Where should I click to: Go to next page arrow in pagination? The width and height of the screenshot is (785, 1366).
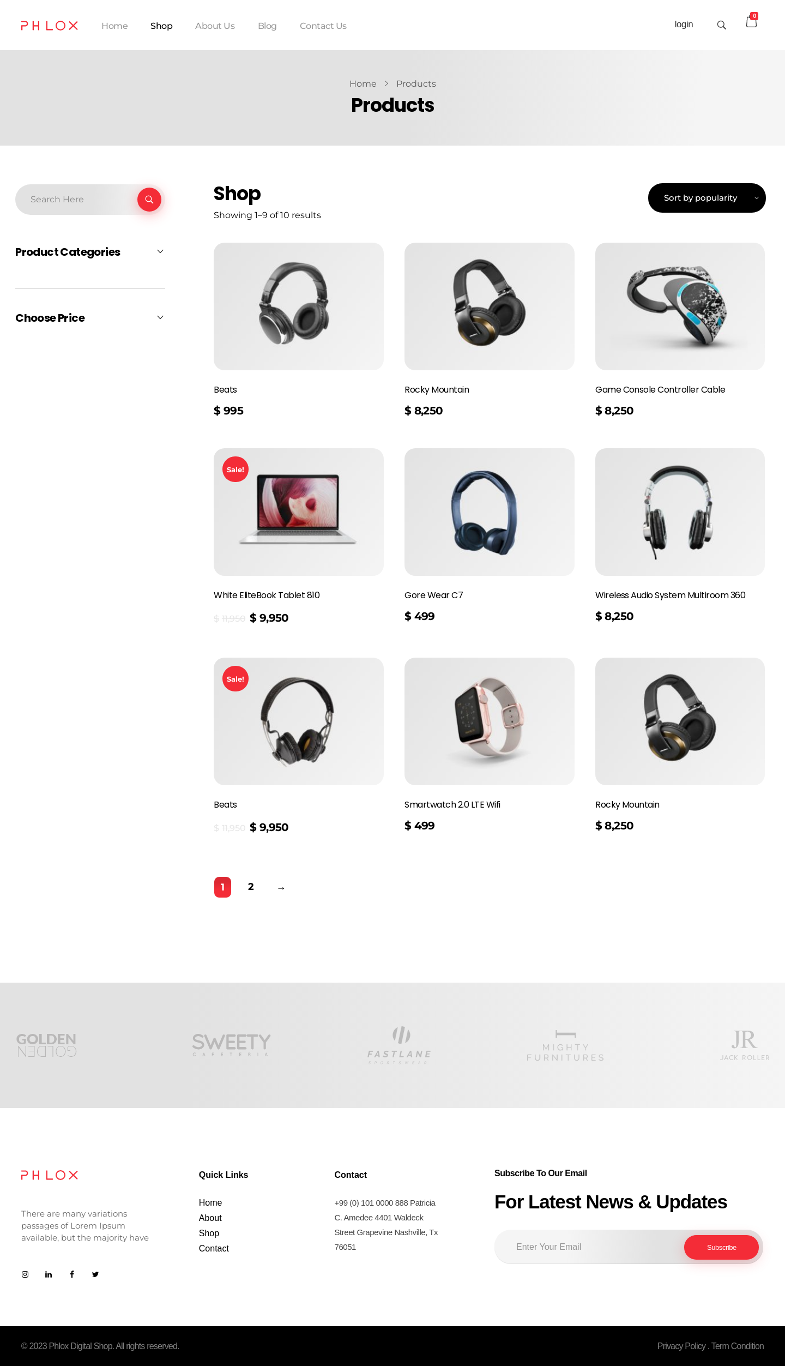(281, 888)
